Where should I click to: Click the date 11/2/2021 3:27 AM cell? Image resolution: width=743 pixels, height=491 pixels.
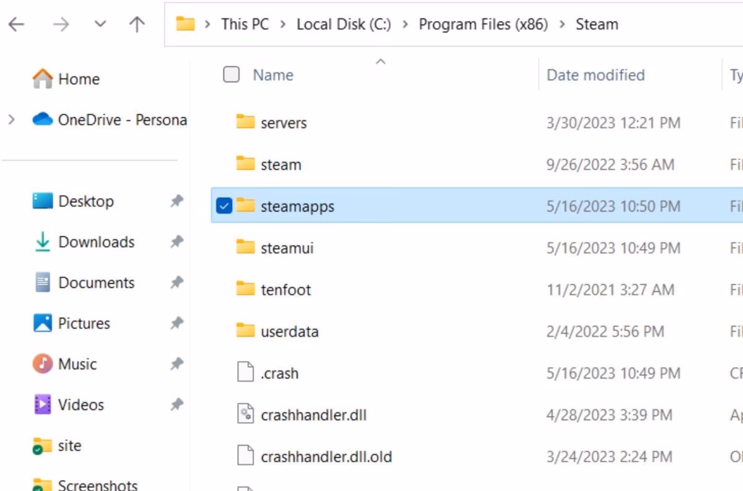[610, 290]
